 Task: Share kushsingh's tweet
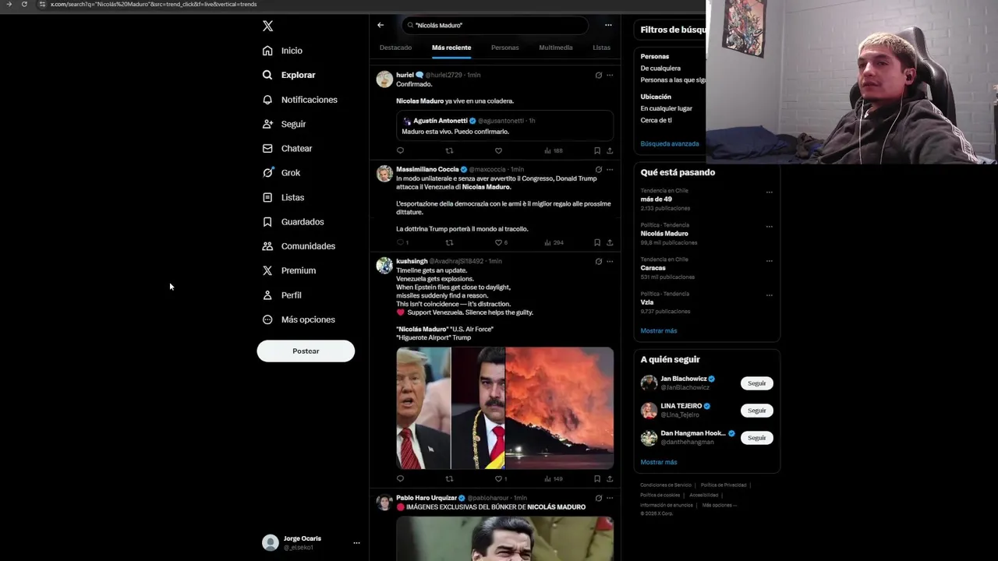coord(610,478)
